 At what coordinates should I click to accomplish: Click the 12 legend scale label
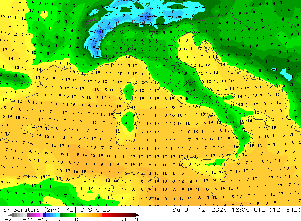[77, 219]
